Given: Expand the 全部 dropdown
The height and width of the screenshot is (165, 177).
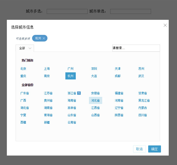Looking at the screenshot, I should click(25, 48).
